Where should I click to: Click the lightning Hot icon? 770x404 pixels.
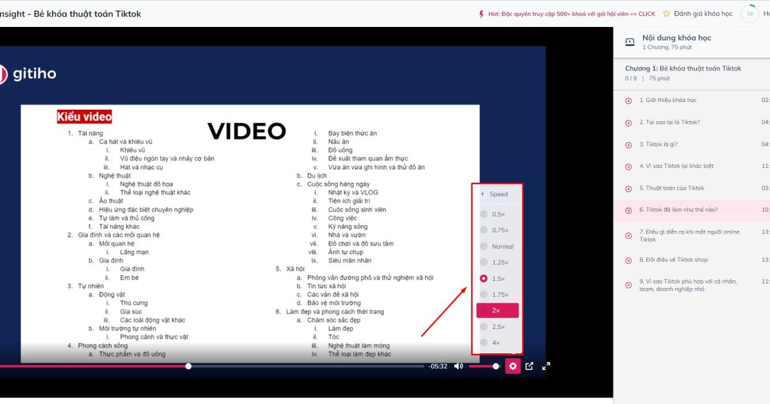[481, 13]
